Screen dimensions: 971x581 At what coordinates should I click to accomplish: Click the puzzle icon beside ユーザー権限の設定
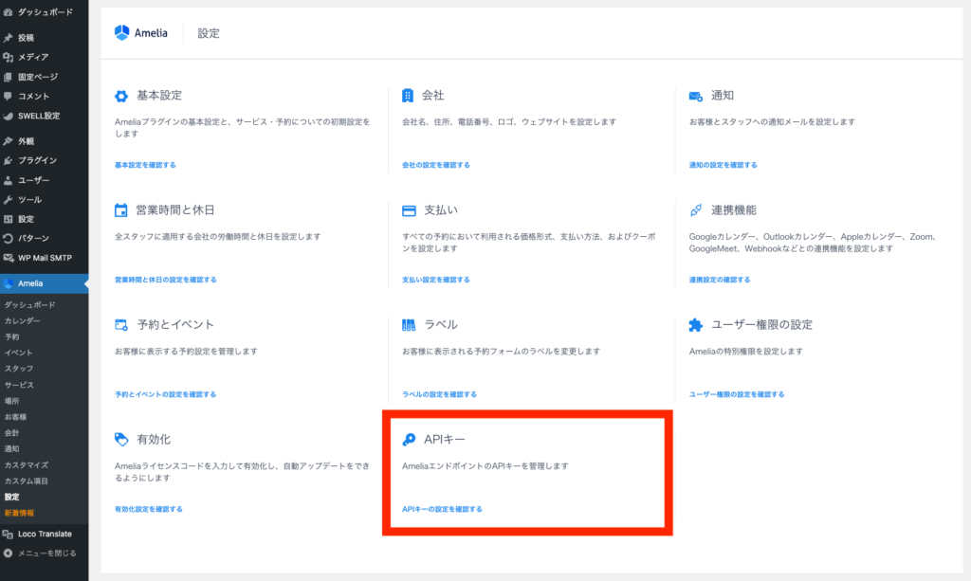tap(695, 325)
